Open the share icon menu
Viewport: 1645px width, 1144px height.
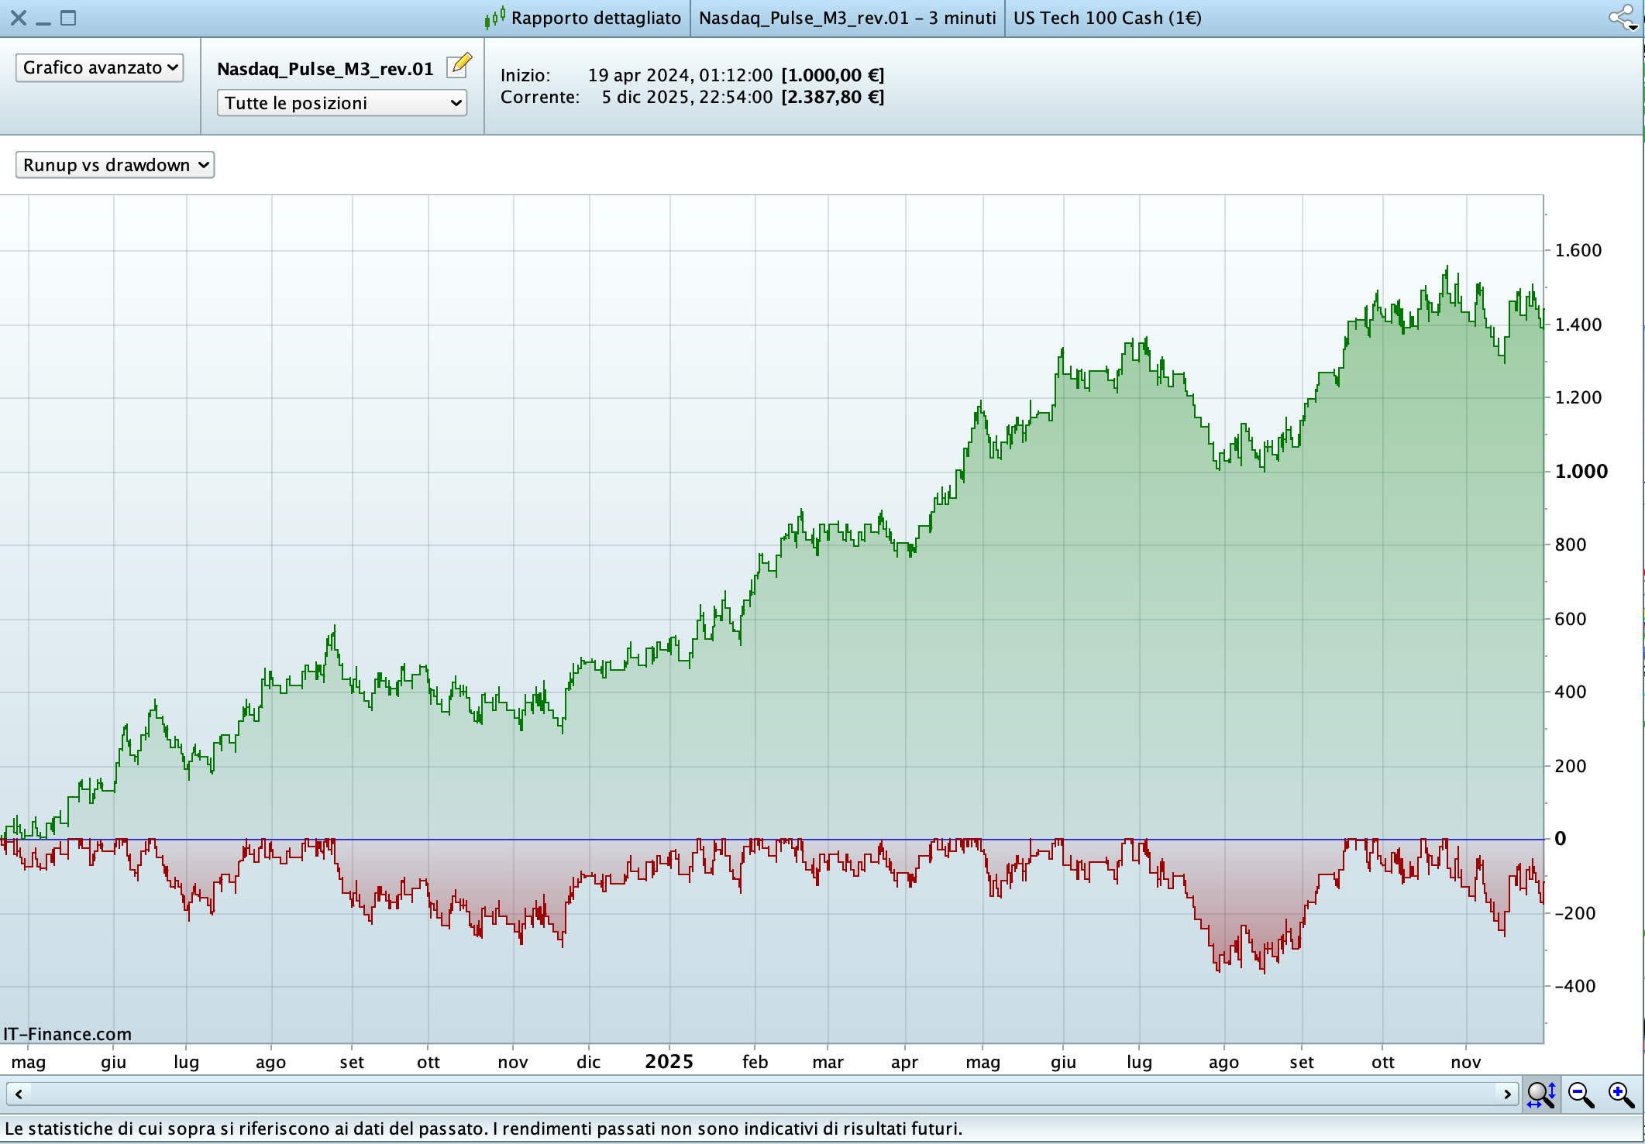(x=1622, y=18)
